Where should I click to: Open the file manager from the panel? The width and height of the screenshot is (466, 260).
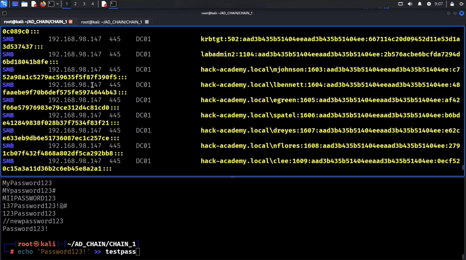pyautogui.click(x=24, y=4)
